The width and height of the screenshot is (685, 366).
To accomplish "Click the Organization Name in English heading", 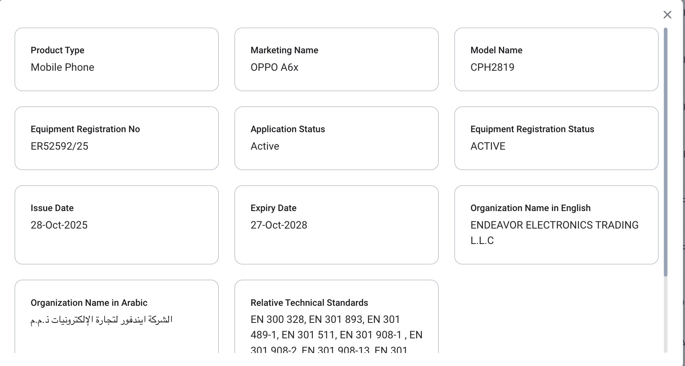I will 530,208.
